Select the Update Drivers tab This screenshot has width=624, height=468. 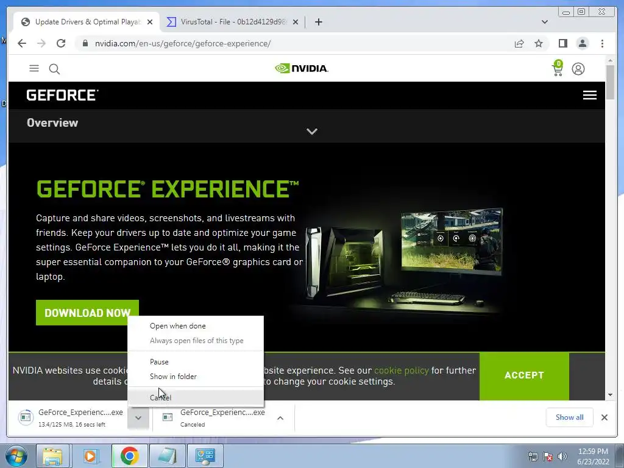[87, 22]
